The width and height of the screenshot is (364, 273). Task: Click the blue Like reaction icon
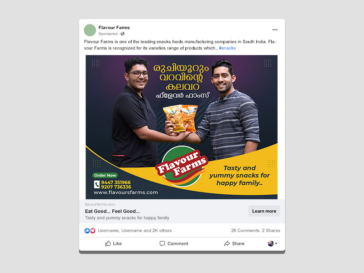point(87,231)
